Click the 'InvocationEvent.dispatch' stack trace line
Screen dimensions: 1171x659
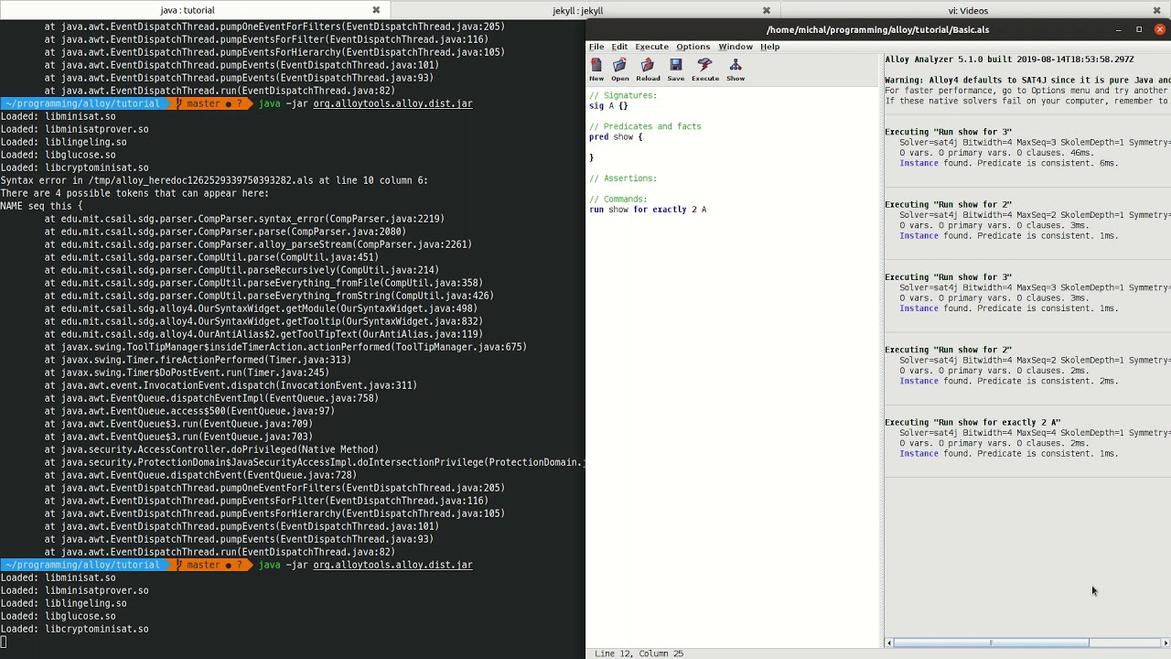click(x=231, y=385)
